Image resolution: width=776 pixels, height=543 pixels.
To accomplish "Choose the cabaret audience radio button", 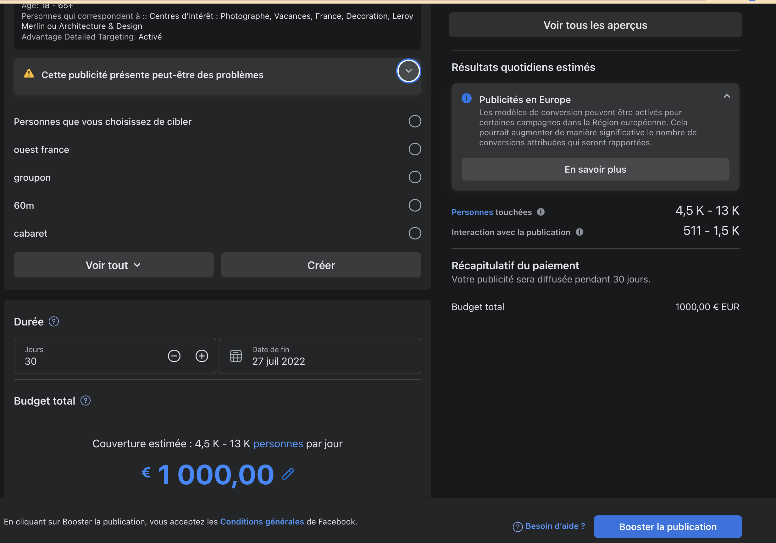I will pyautogui.click(x=415, y=233).
